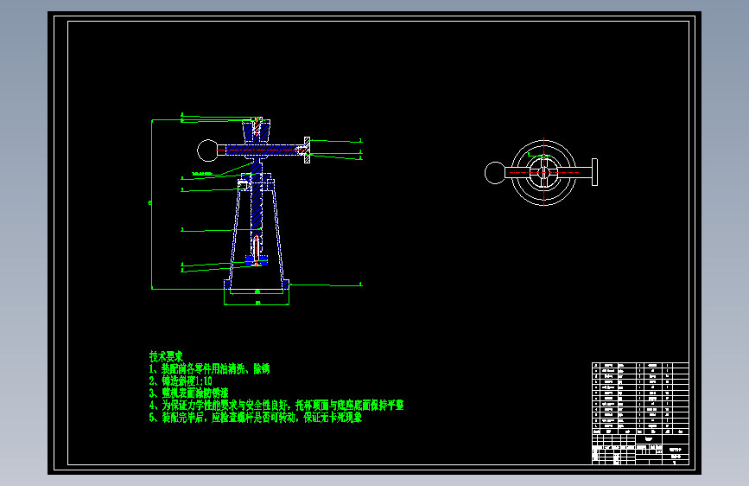Select note '1、装配前各零件用油清洗、除锈'
This screenshot has height=486, width=749.
point(209,368)
